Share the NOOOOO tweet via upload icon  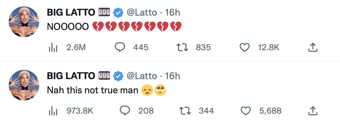coord(313,47)
